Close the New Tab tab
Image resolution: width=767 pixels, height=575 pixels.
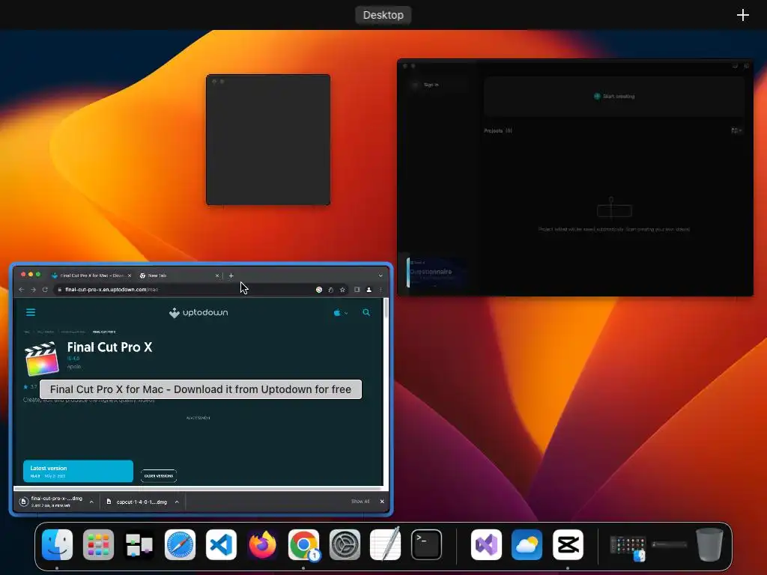click(217, 276)
